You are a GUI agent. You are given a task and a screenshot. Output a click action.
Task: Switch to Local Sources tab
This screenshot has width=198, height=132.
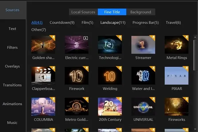[83, 12]
